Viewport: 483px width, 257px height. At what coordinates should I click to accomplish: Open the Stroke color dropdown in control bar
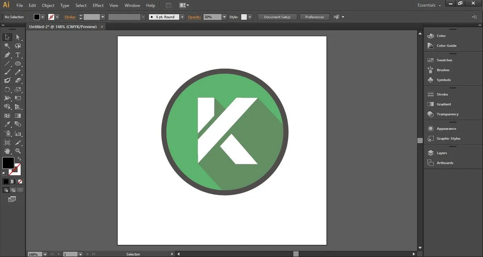click(57, 17)
